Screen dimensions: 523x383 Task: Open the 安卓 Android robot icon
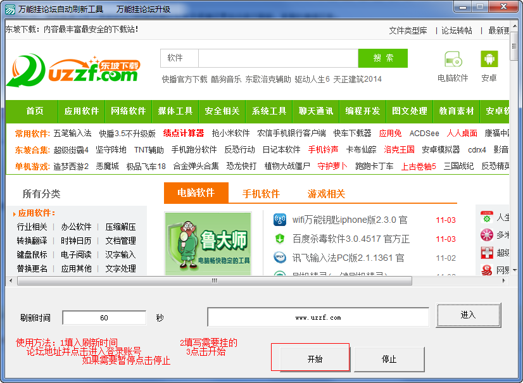point(489,59)
